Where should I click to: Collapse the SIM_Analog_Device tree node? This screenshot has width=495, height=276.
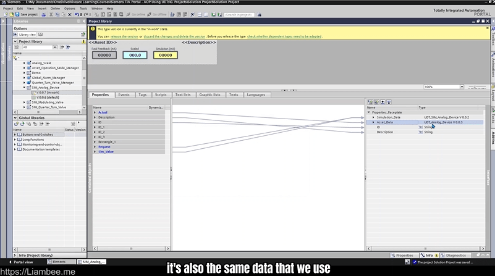click(x=25, y=88)
